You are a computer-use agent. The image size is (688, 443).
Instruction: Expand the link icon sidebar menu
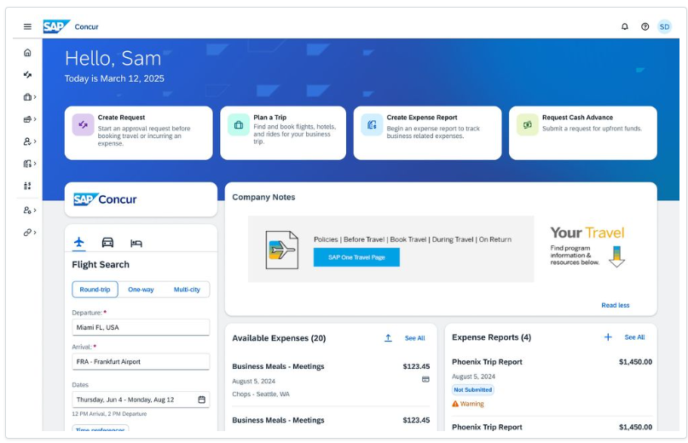(28, 232)
